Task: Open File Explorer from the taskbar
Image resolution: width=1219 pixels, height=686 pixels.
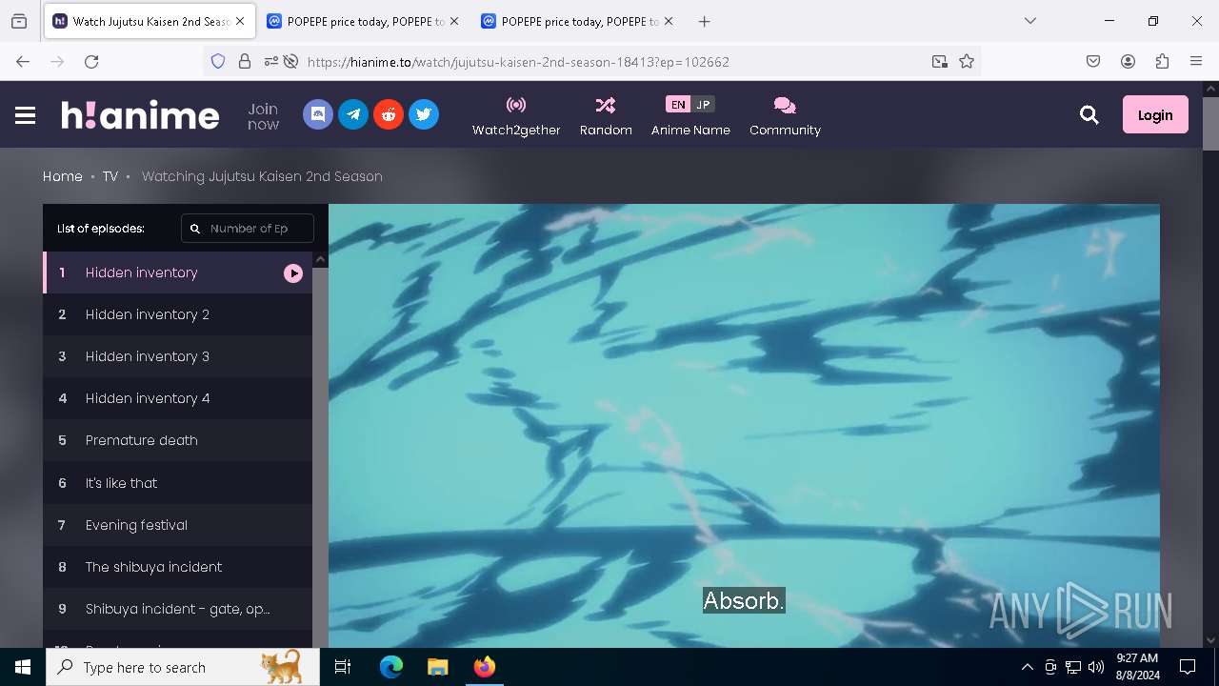Action: 437,667
